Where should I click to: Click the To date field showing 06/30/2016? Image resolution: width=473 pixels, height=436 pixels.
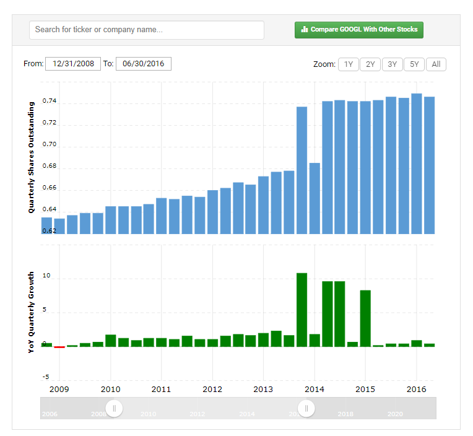pos(143,64)
